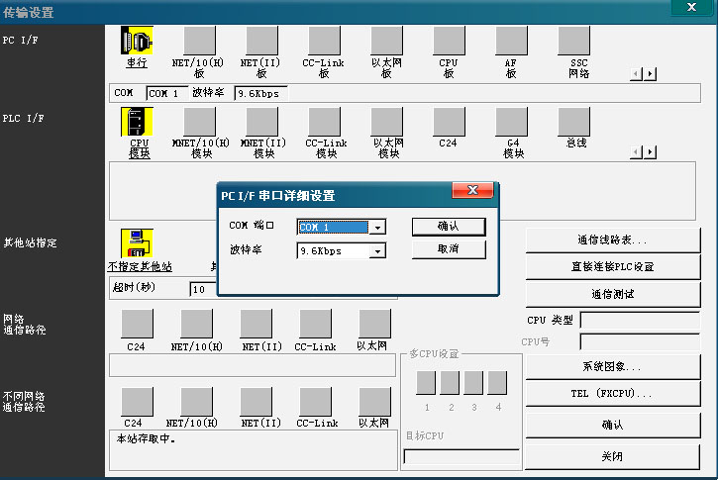The image size is (718, 480).
Task: Click the CC-Link板 icon in PC I/F row
Action: coord(325,42)
